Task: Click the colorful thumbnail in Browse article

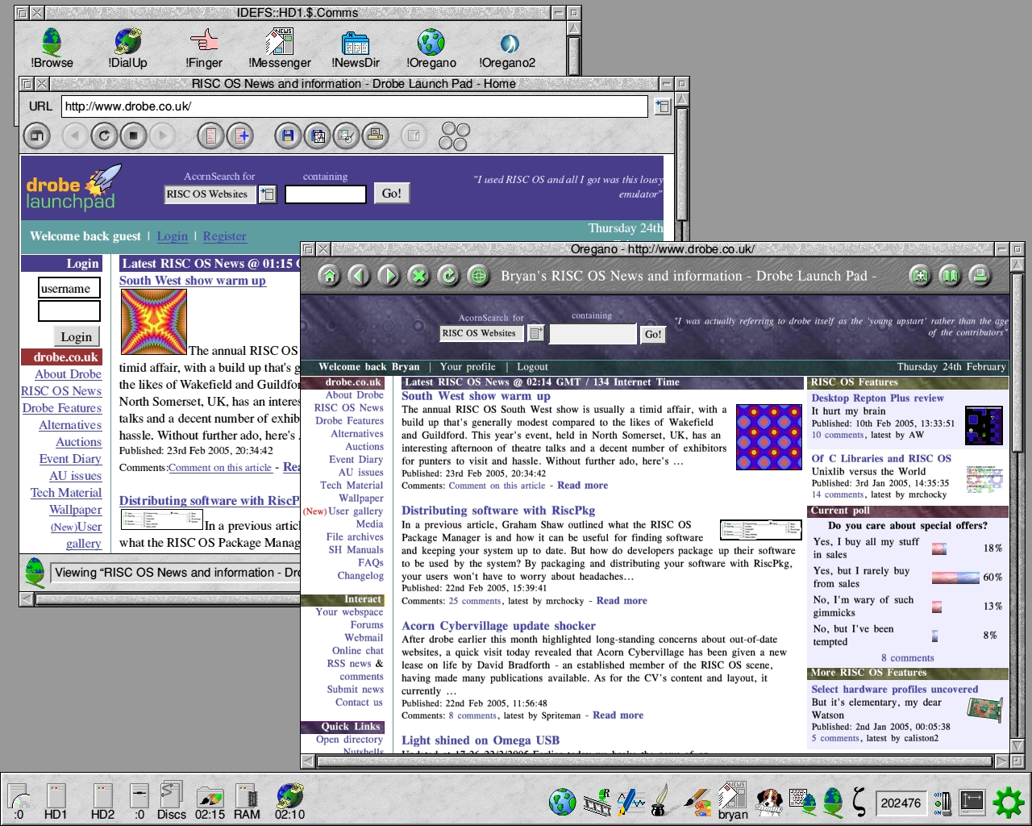Action: [x=154, y=322]
